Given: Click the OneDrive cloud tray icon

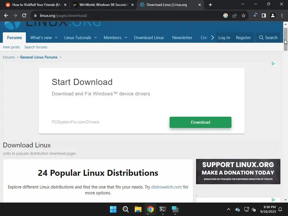Looking at the screenshot, I should (237, 209).
